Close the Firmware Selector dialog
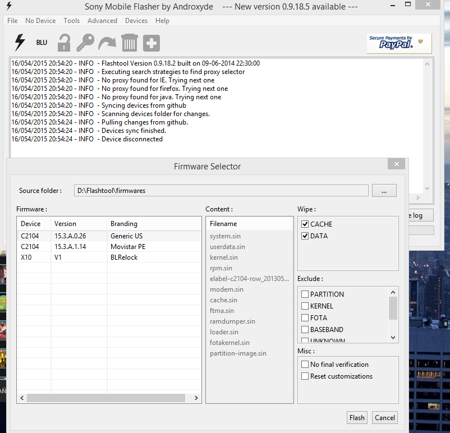 click(x=396, y=164)
